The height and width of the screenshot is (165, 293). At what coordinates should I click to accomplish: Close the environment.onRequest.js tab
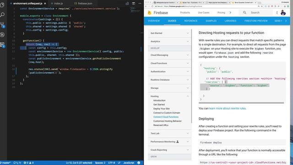point(45,4)
